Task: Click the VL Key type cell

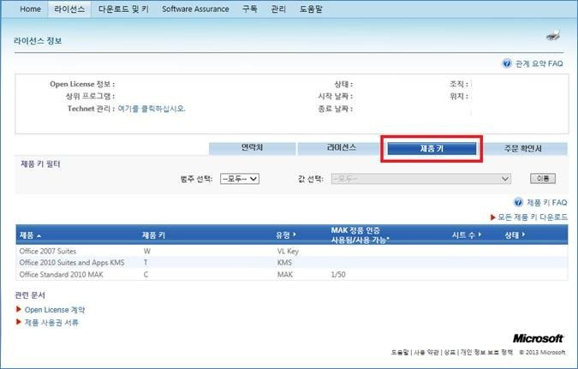Action: [x=288, y=251]
